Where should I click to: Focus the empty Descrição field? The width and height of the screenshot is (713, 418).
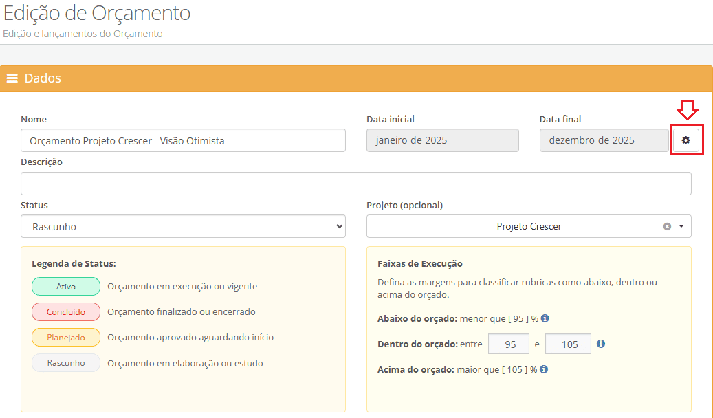click(x=355, y=184)
